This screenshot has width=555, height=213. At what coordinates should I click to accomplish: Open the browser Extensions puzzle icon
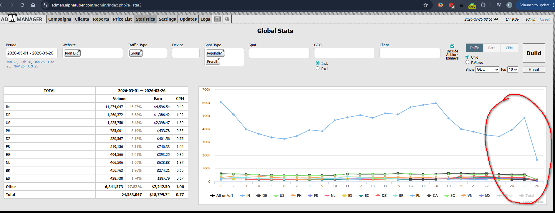[483, 5]
